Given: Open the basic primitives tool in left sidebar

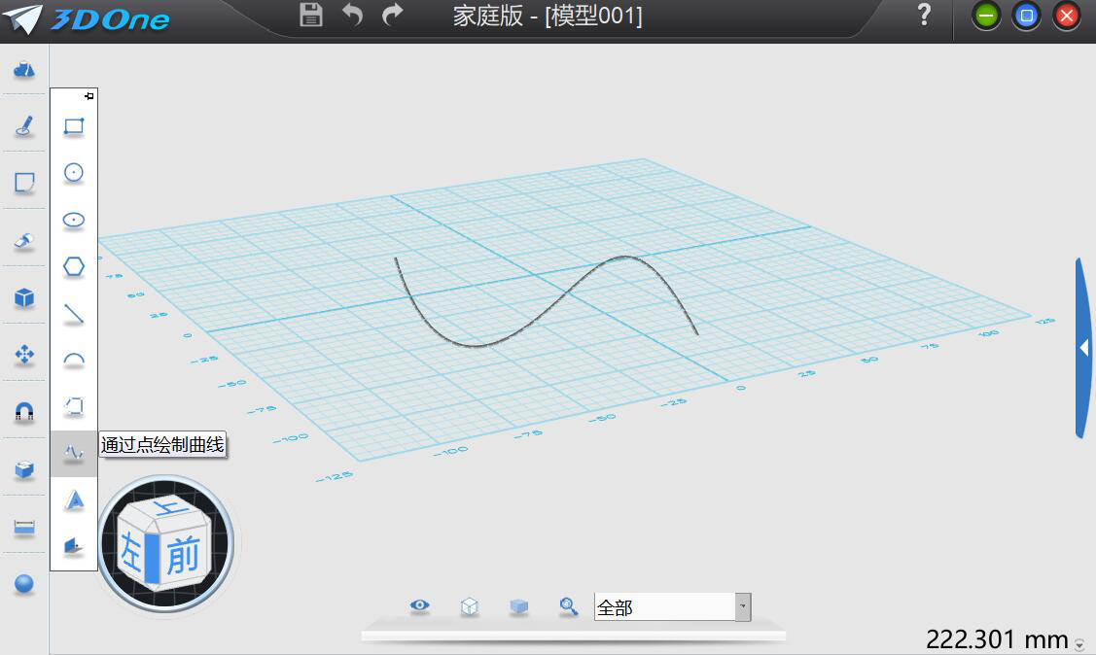Looking at the screenshot, I should click(x=23, y=69).
